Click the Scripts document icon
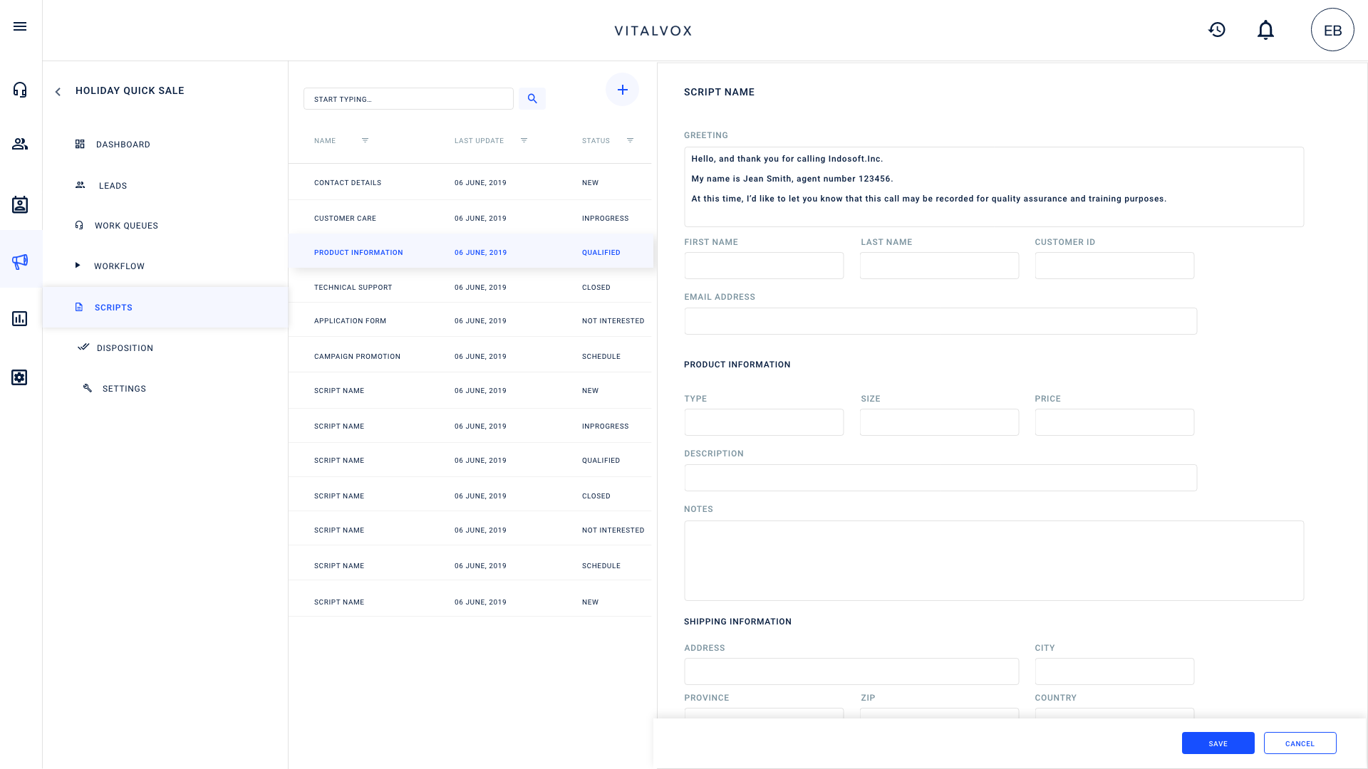Image resolution: width=1368 pixels, height=769 pixels. [79, 307]
